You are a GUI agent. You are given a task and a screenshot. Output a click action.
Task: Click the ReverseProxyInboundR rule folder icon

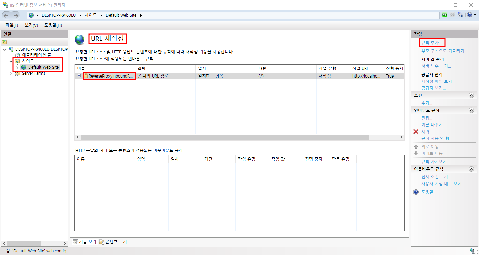click(x=86, y=76)
